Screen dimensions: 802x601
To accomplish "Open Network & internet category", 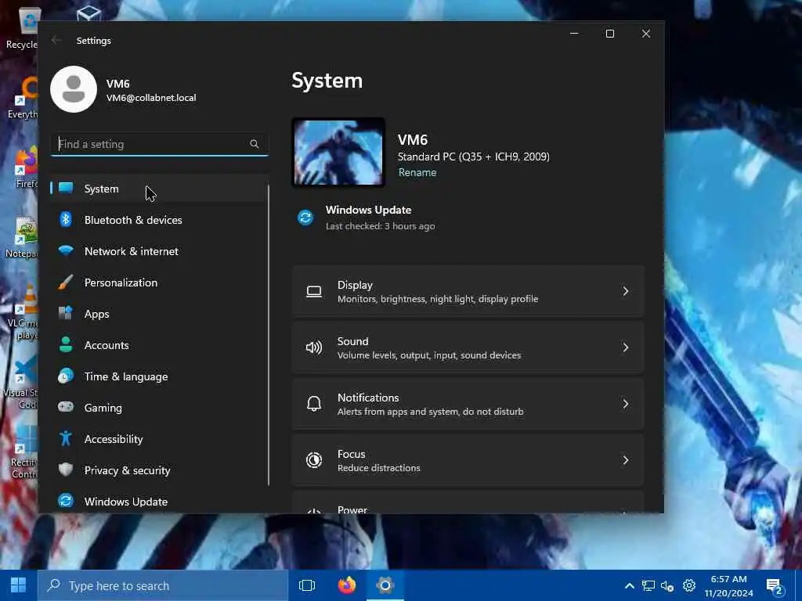I will [x=159, y=251].
